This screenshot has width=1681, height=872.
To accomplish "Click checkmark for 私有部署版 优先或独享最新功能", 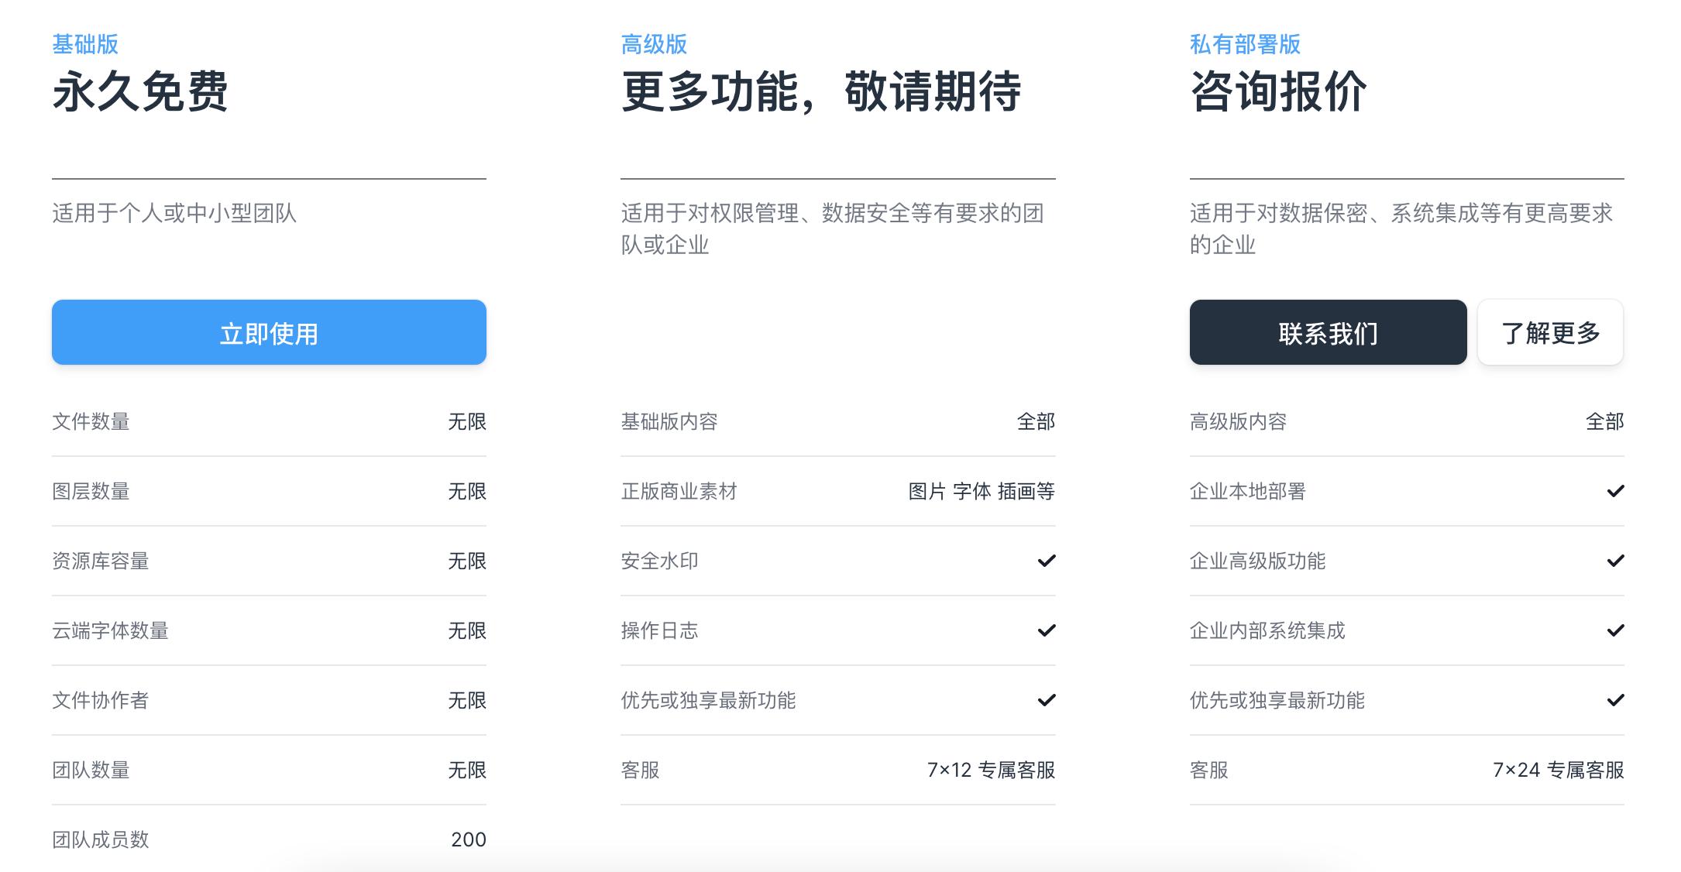I will coord(1615,700).
